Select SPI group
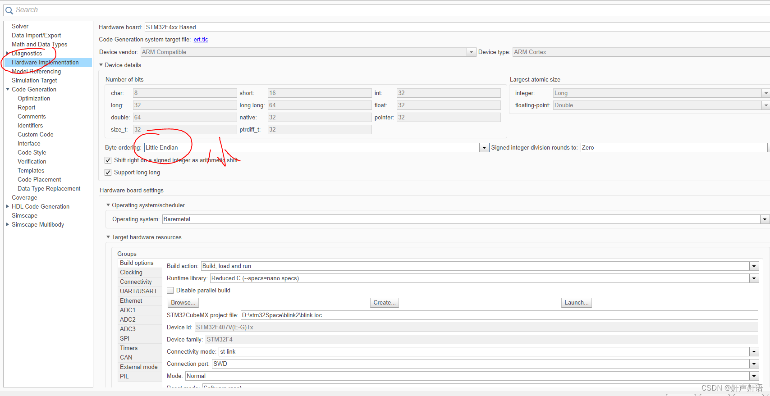Screen dimensions: 770x396 140,339
